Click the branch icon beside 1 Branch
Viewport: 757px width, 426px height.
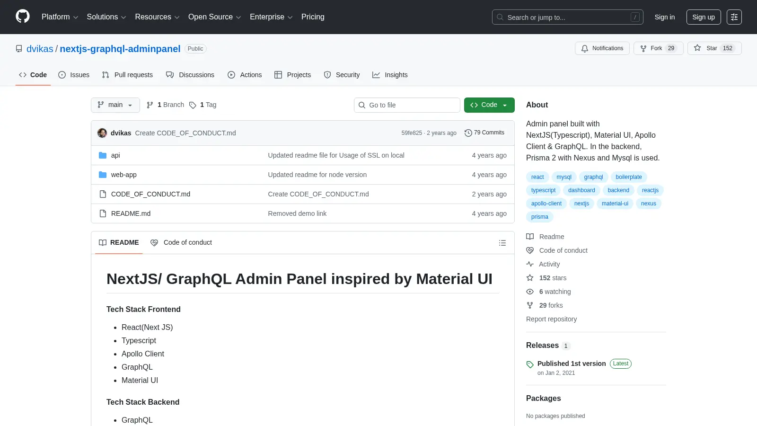[x=150, y=105]
